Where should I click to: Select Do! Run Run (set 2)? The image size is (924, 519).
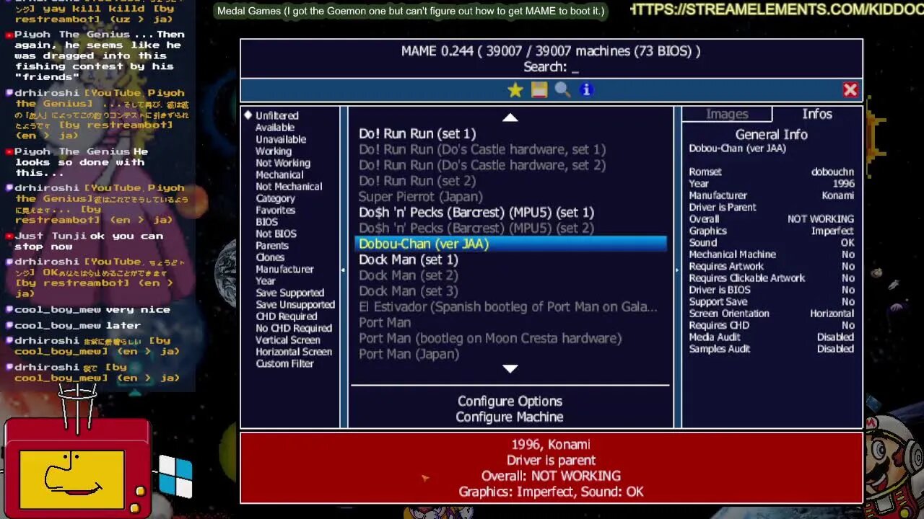tap(510, 181)
